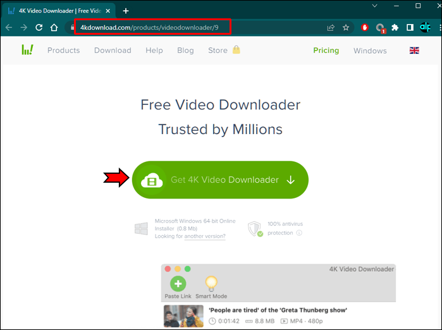Screen dimensions: 442x330
Task: Click the info icon beside antivirus protection
Action: pos(299,233)
